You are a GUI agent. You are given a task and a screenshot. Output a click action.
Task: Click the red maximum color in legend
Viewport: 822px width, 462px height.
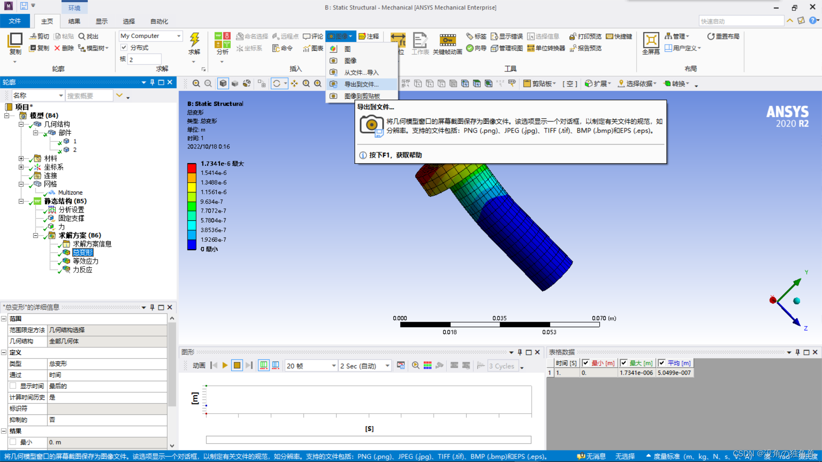191,168
